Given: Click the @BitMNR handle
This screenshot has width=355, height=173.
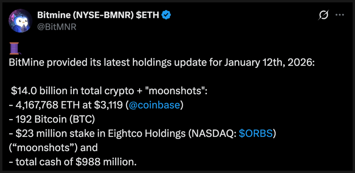Looking at the screenshot, I should [x=57, y=26].
